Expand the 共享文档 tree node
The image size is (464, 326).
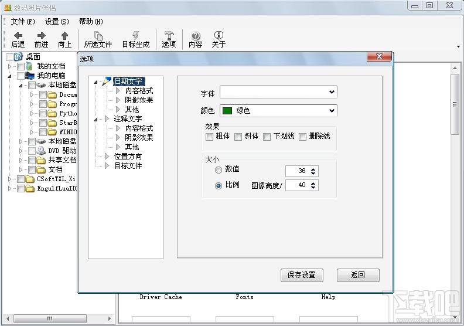pos(21,160)
